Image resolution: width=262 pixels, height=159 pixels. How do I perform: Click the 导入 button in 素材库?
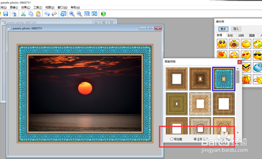(x=236, y=29)
